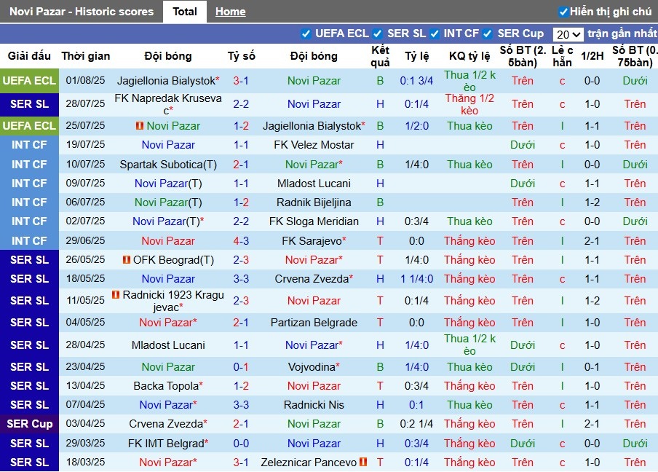Disable the INT CF filter checkbox
This screenshot has height=472, width=658.
[x=435, y=34]
